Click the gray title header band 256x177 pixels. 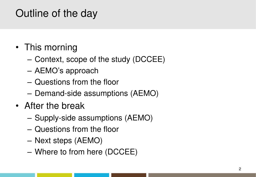[128, 14]
